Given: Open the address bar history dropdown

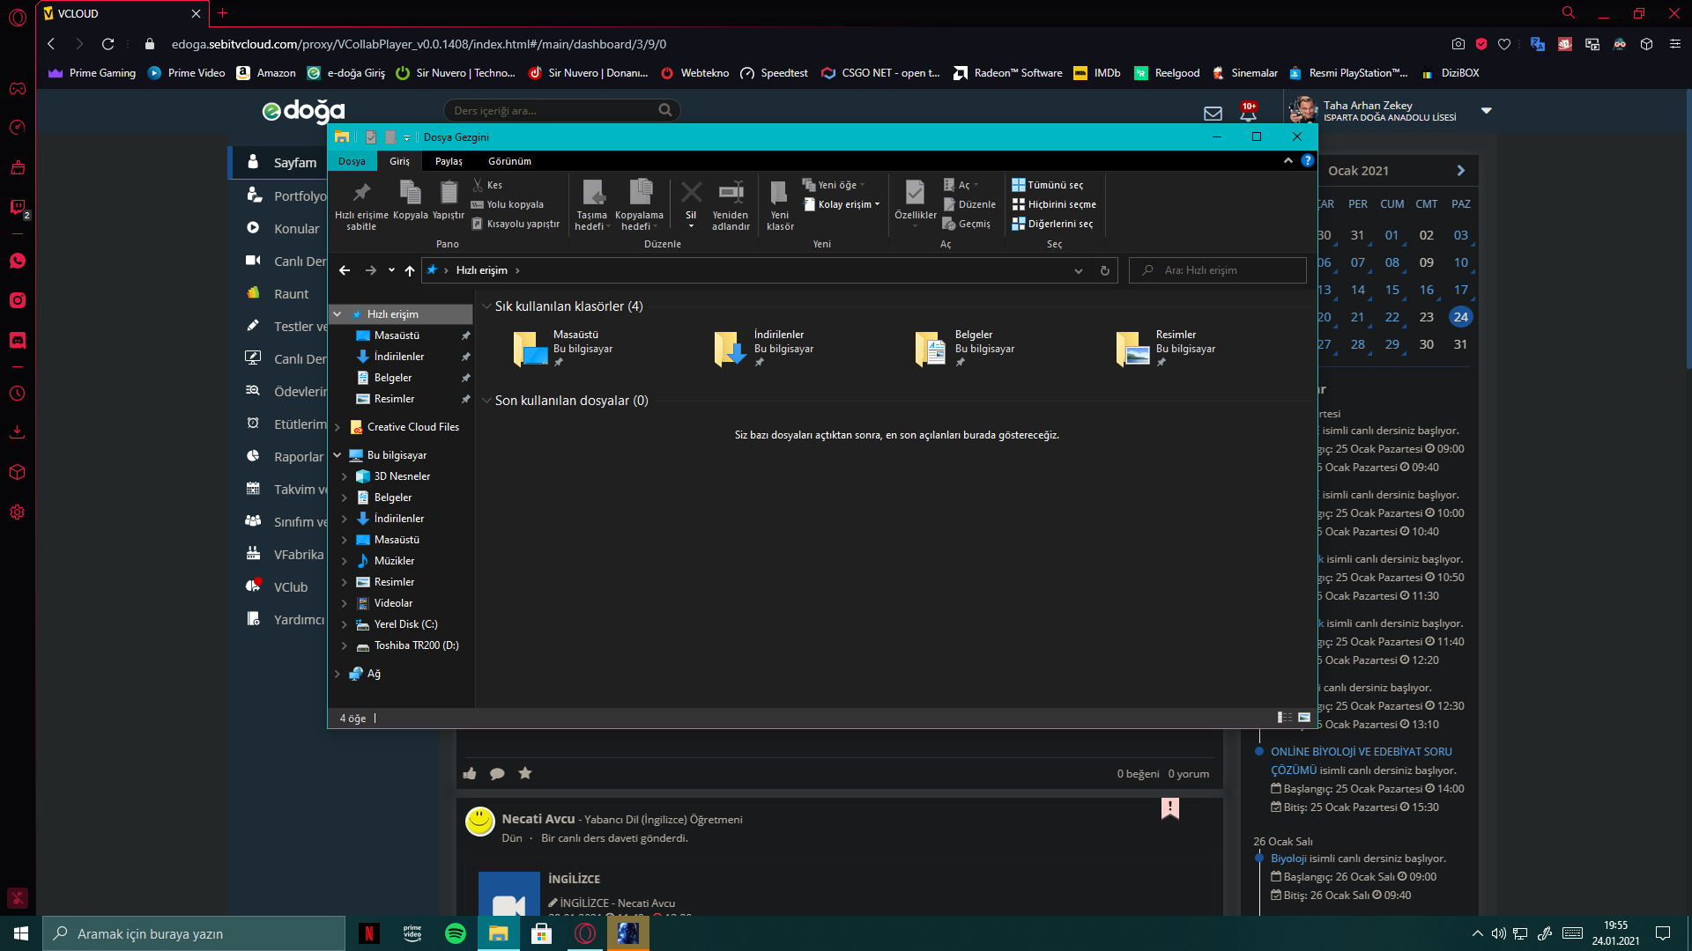Looking at the screenshot, I should [x=1078, y=270].
